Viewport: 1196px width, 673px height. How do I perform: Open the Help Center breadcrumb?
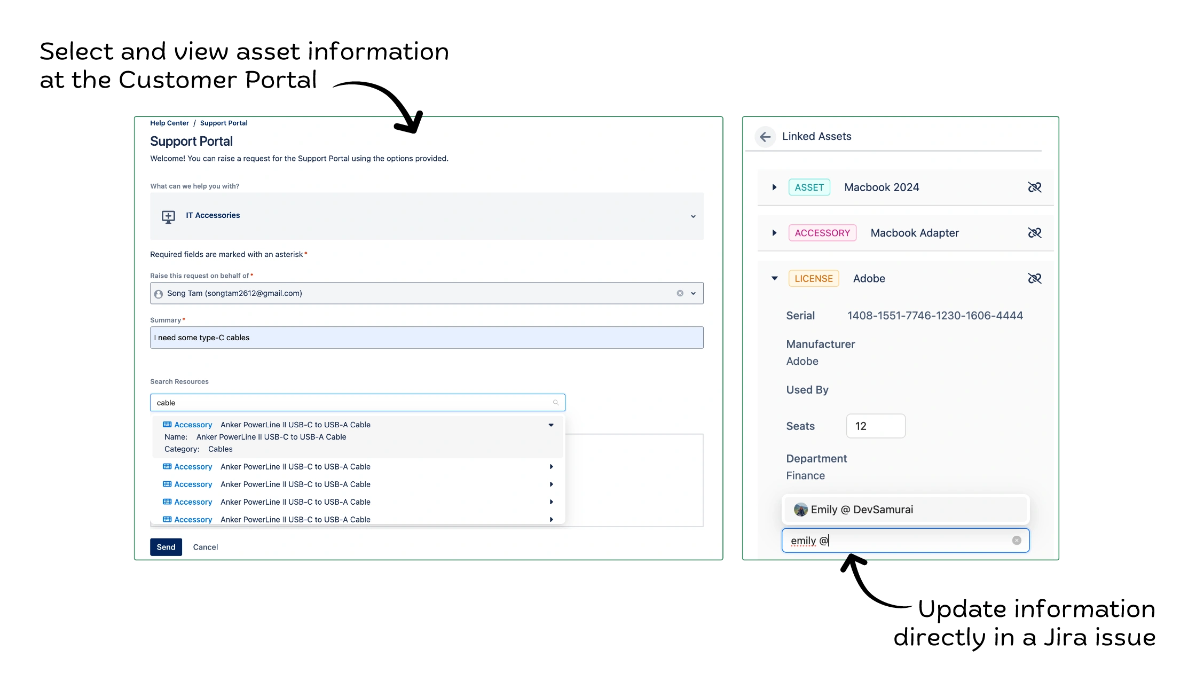click(x=169, y=123)
